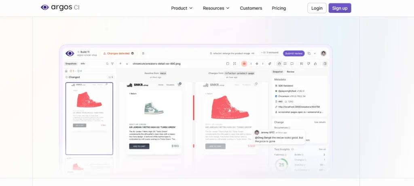The width and height of the screenshot is (414, 186).
Task: Click the Login button
Action: (x=317, y=8)
